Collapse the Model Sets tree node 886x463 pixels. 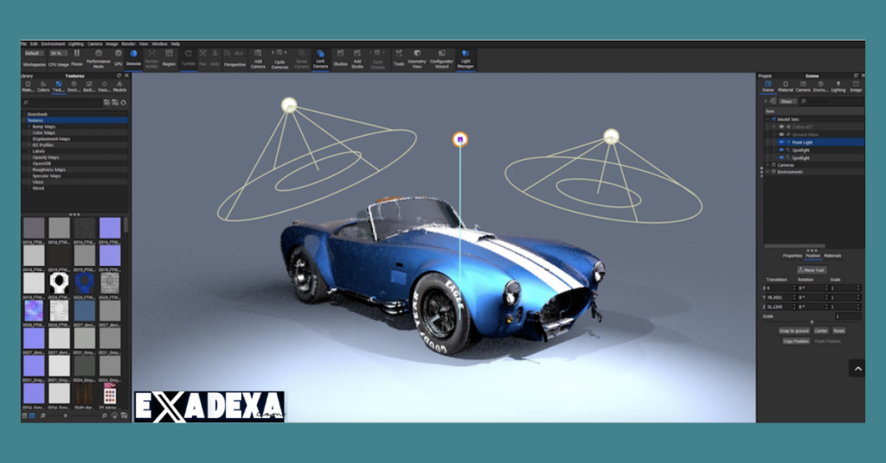767,119
